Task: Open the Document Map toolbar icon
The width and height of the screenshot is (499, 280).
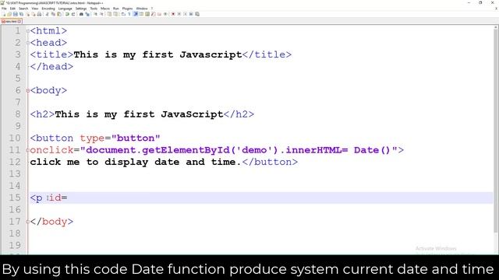Action: [147, 14]
